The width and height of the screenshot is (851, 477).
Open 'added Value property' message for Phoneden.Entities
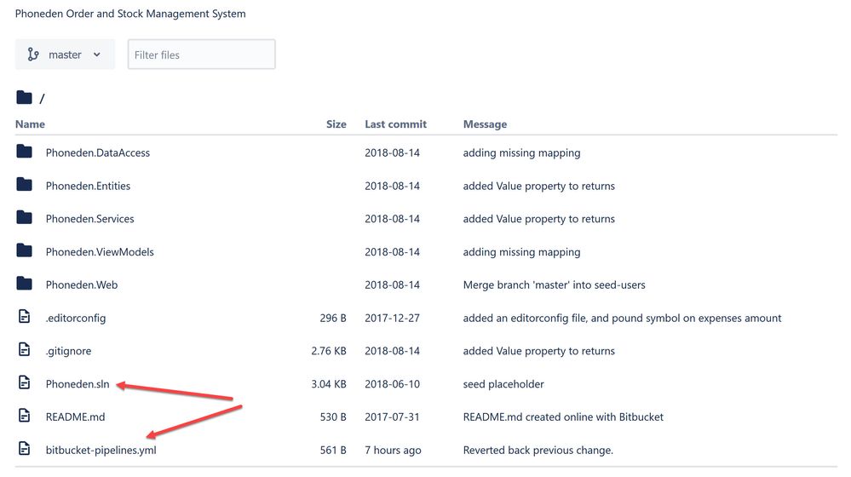point(539,187)
